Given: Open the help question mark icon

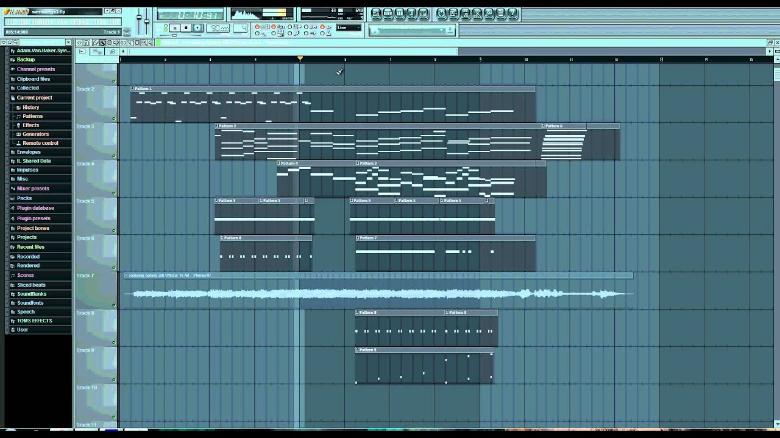Looking at the screenshot, I should click(x=512, y=13).
